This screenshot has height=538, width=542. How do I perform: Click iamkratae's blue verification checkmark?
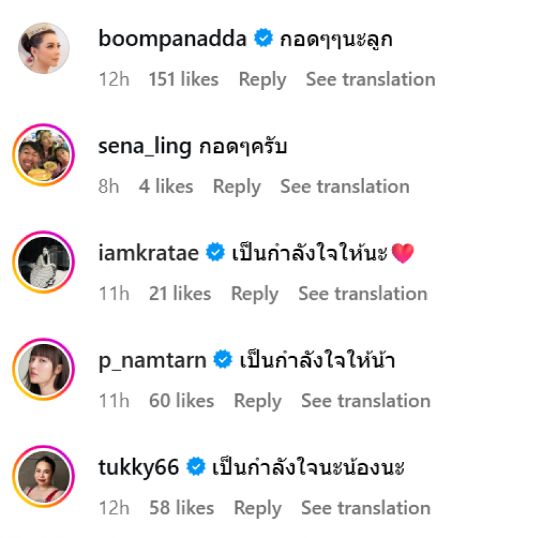[215, 252]
